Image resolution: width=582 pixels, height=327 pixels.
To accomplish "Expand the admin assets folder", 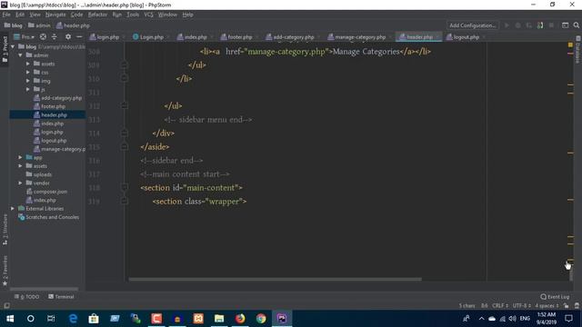I will coord(28,64).
